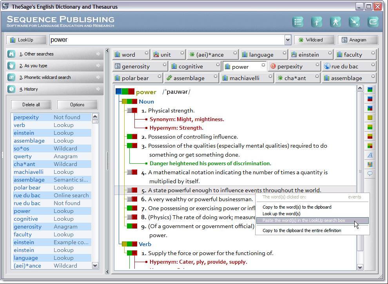388x284 pixels.
Task: Close the 'perpexity' tab
Action: [x=317, y=64]
